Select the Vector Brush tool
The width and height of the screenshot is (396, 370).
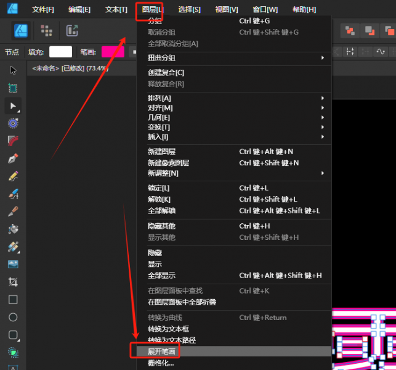13,194
